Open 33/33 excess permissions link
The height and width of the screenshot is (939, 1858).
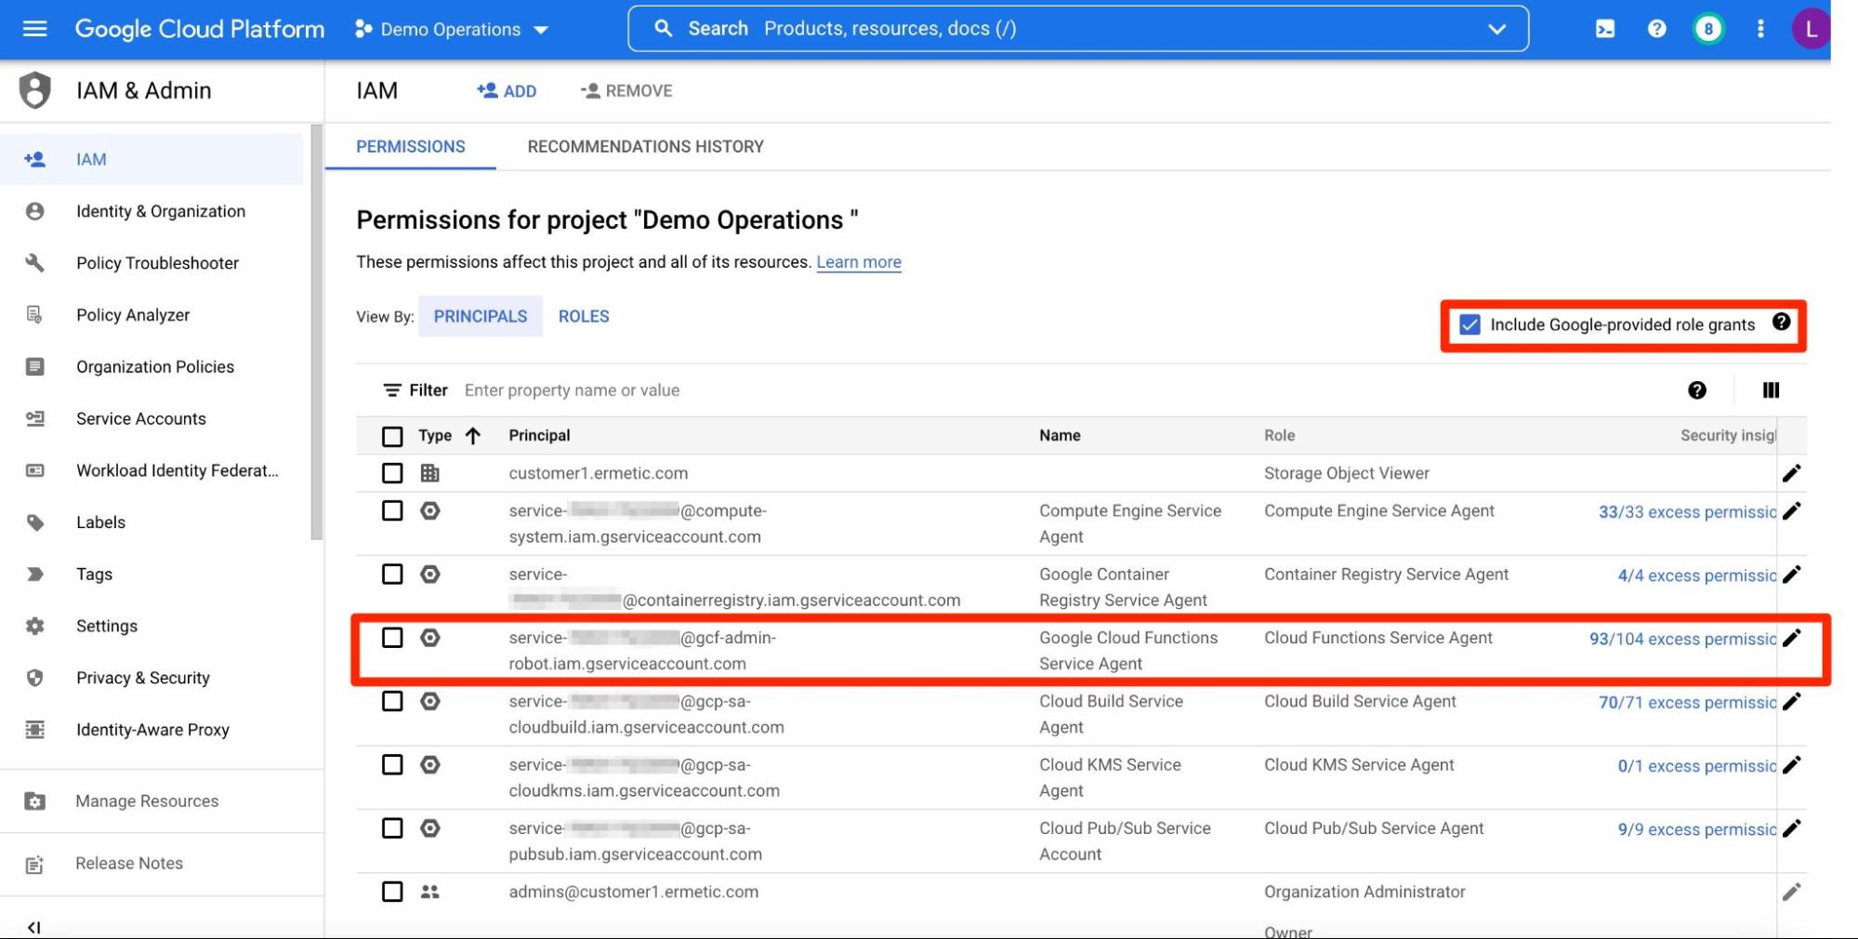[1687, 512]
